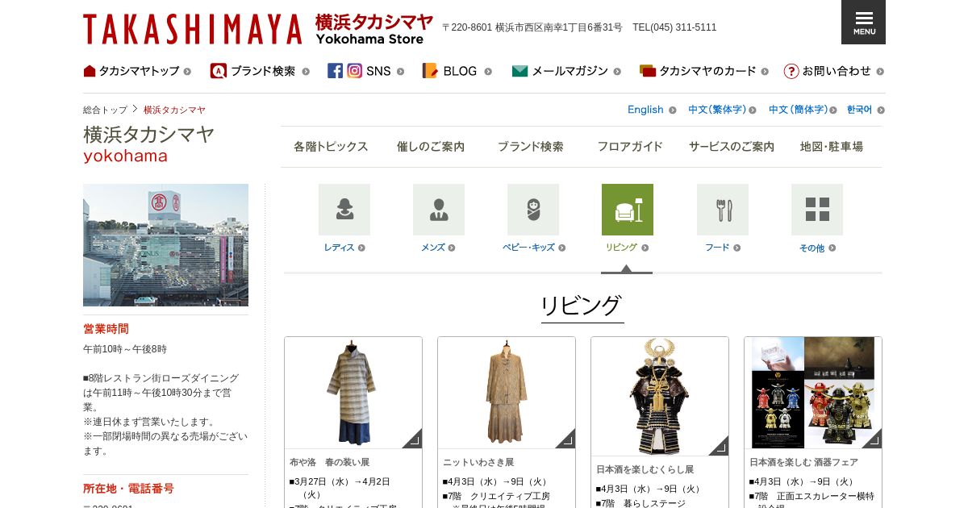Open ニットいわさき展 dress thumbnail

(507, 393)
